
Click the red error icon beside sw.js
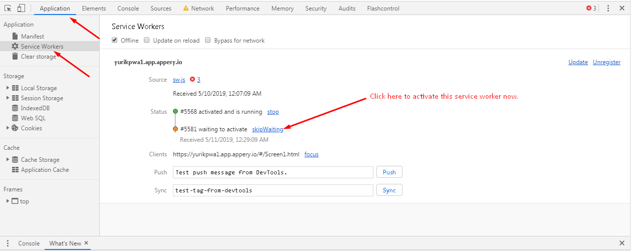[192, 80]
